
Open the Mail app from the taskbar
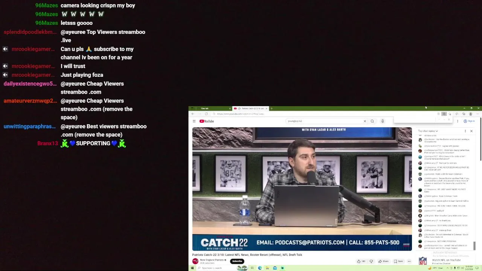pos(275,268)
